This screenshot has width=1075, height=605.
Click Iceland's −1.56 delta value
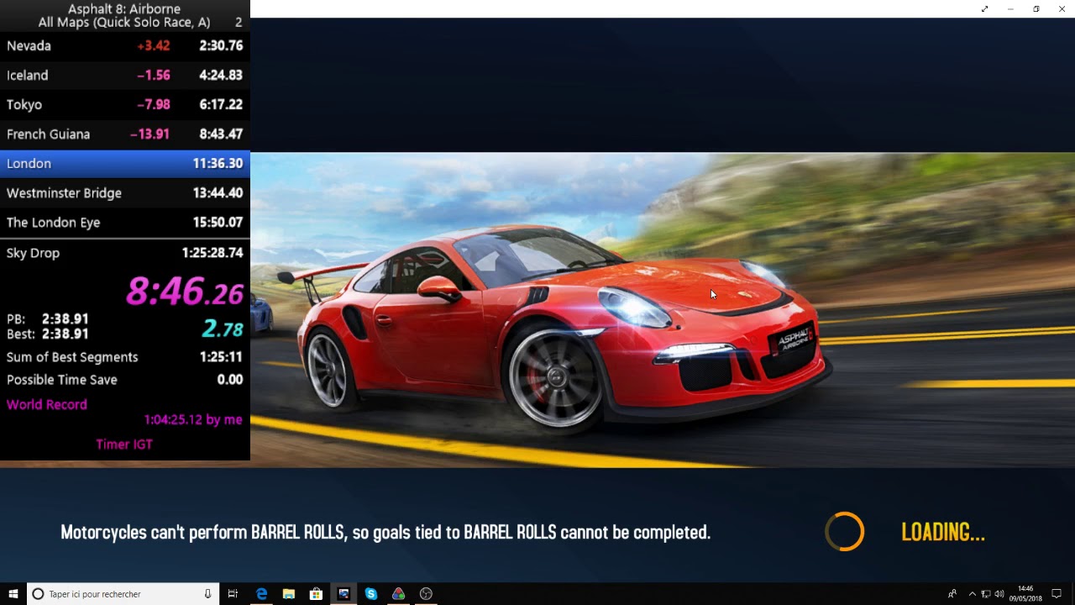(x=154, y=76)
